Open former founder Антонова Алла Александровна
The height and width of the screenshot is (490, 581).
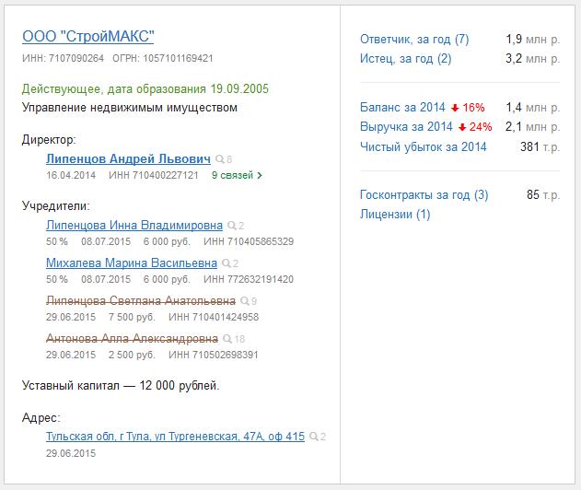point(132,338)
